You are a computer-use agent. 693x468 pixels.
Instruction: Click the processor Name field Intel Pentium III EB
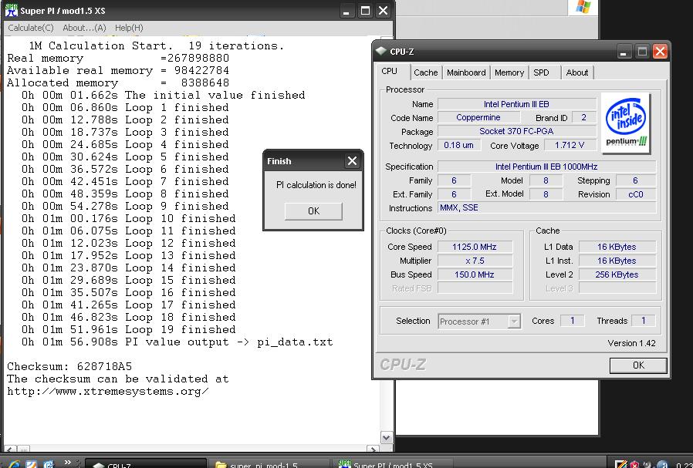pos(516,104)
